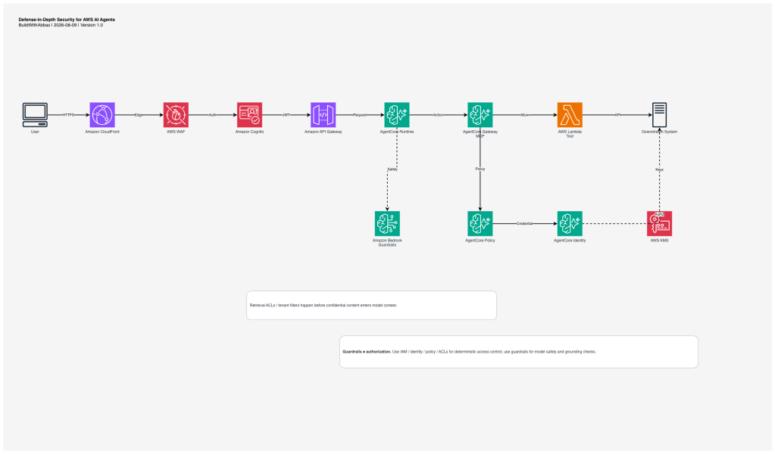
Task: Click the 'HTTPS' edge label
Action: (68, 115)
